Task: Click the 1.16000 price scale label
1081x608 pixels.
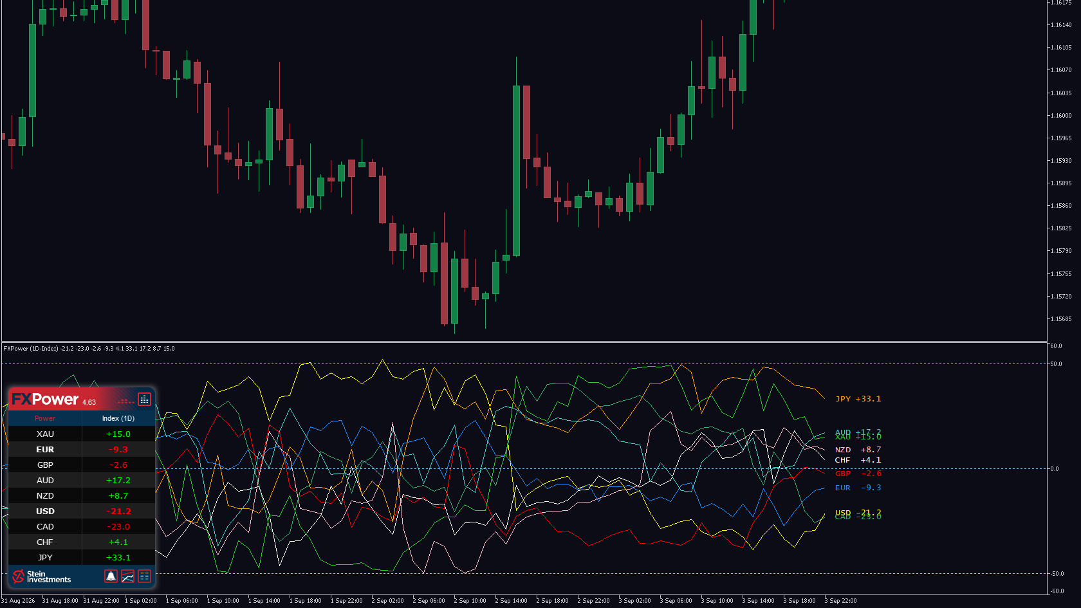Action: tap(1061, 116)
